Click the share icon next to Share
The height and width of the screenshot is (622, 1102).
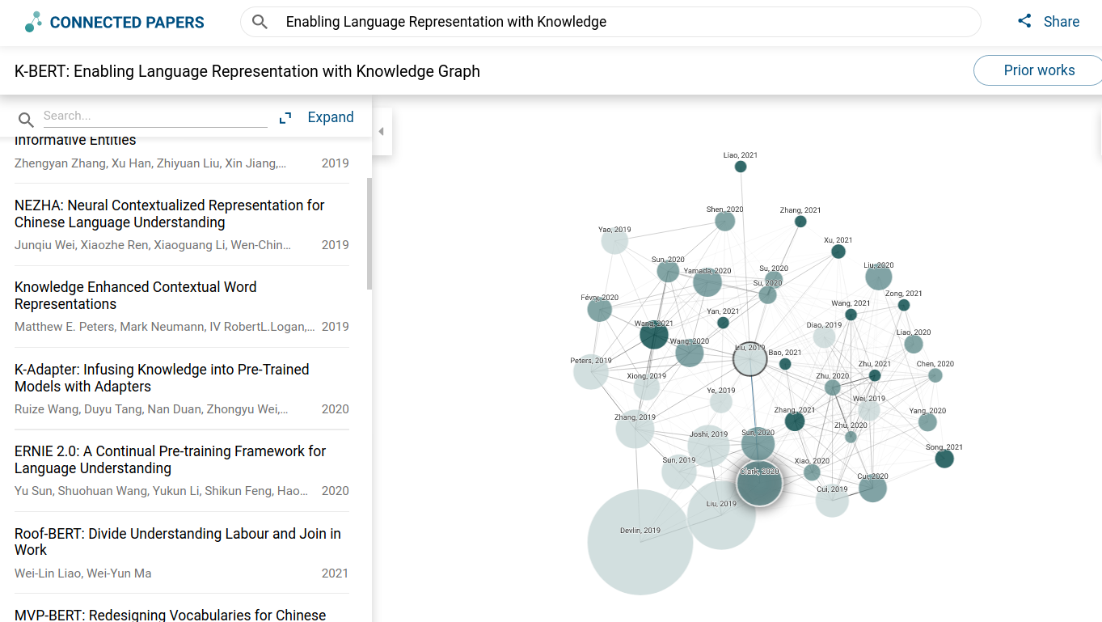click(1024, 21)
